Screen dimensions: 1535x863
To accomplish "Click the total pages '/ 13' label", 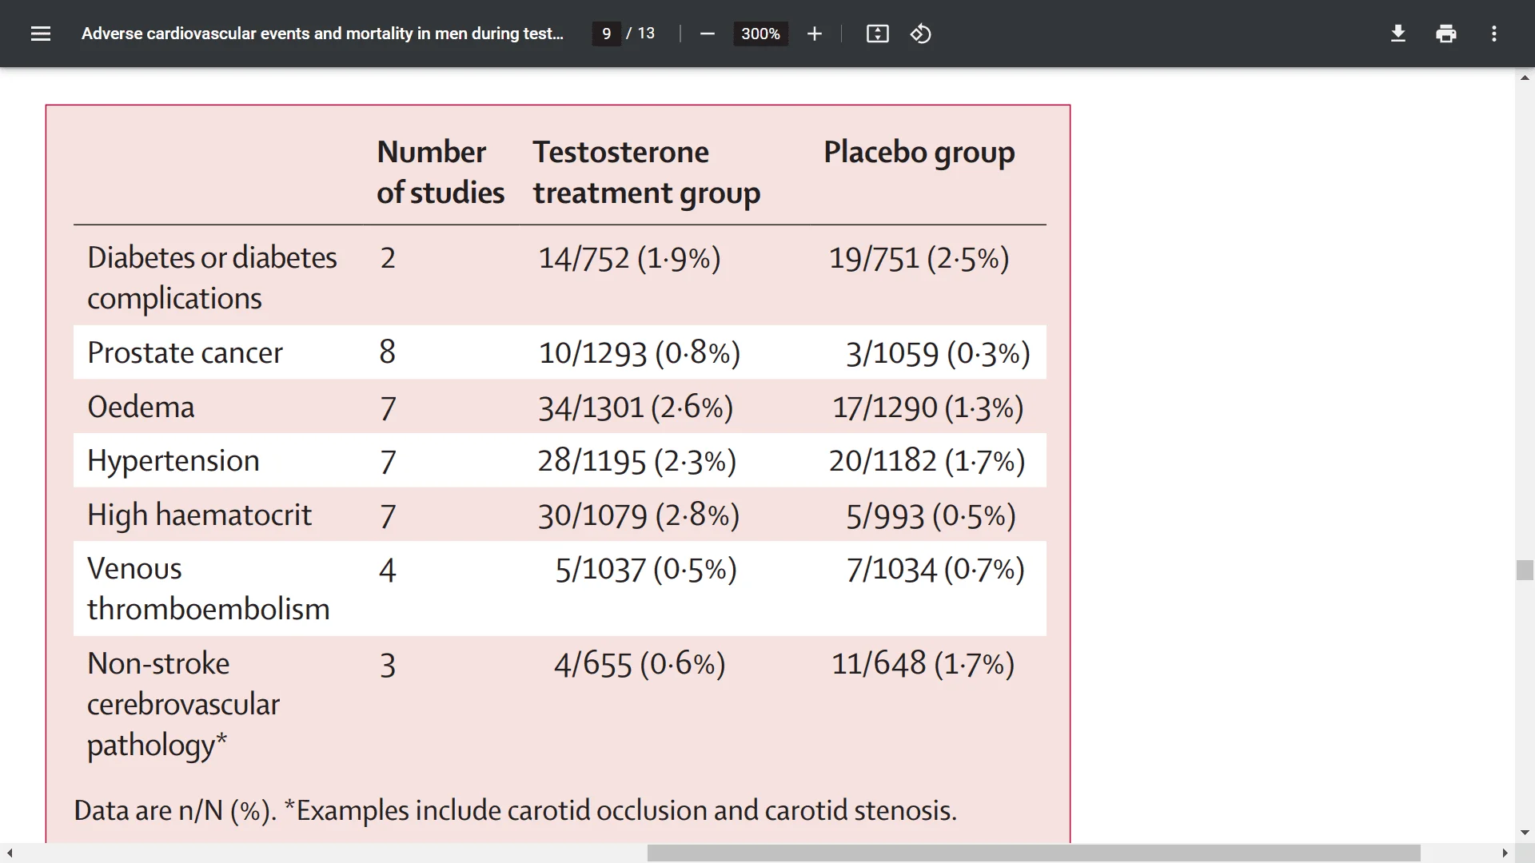I will point(640,34).
